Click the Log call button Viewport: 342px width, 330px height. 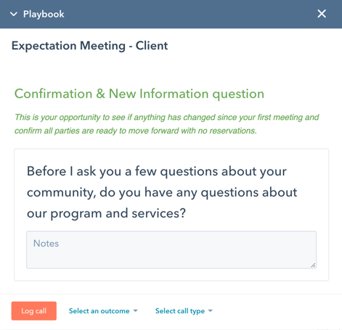34,311
